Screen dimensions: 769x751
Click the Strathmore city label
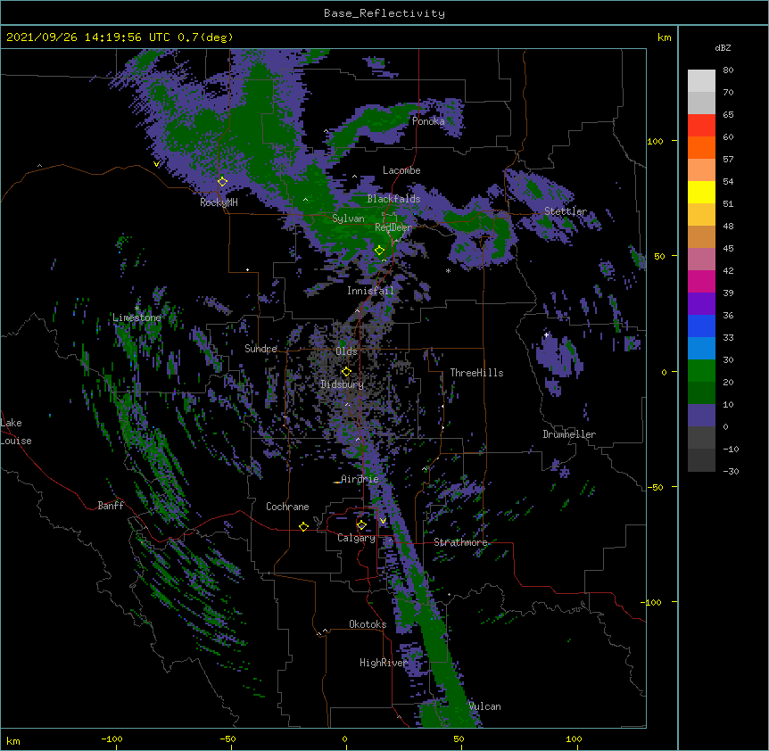(x=460, y=542)
